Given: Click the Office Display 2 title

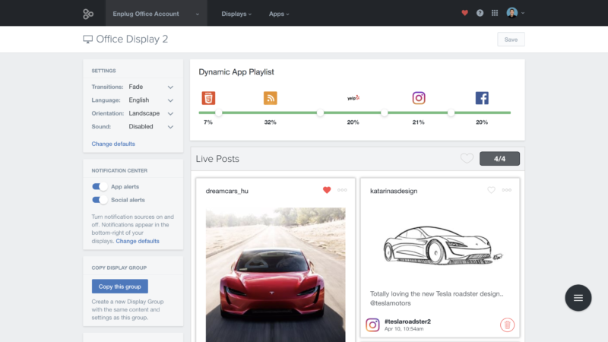Looking at the screenshot, I should point(131,40).
